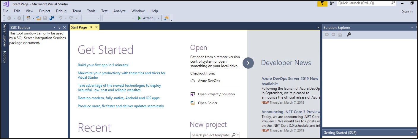Viewport: 418px width, 139px height.
Task: Open the Project menu
Action: (x=45, y=11)
